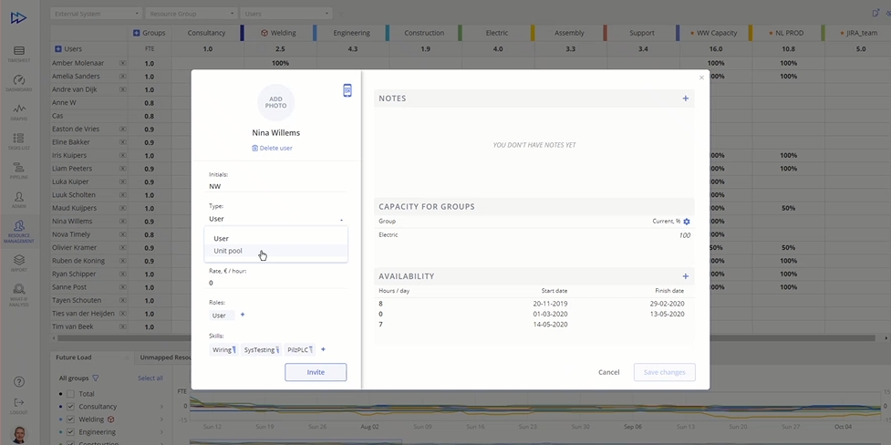Toggle the Welding group checkbox
This screenshot has width=891, height=445.
click(71, 419)
